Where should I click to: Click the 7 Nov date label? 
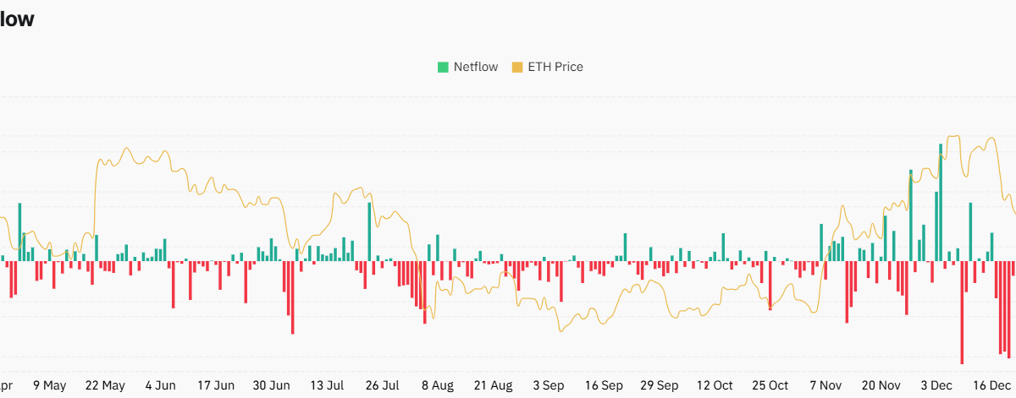[825, 385]
